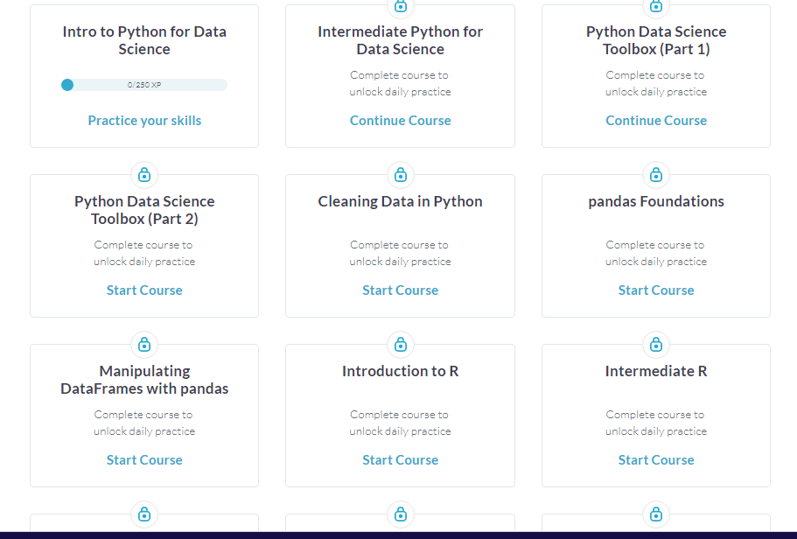The height and width of the screenshot is (539, 797).
Task: Click the 0/250 XP progress bar
Action: (143, 85)
